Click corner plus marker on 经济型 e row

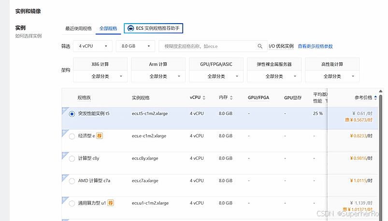[x=64, y=132]
